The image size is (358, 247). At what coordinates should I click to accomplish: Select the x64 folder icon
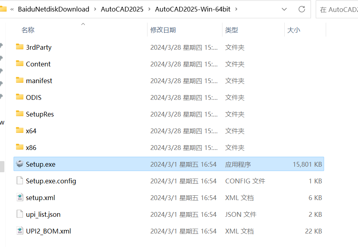point(20,130)
